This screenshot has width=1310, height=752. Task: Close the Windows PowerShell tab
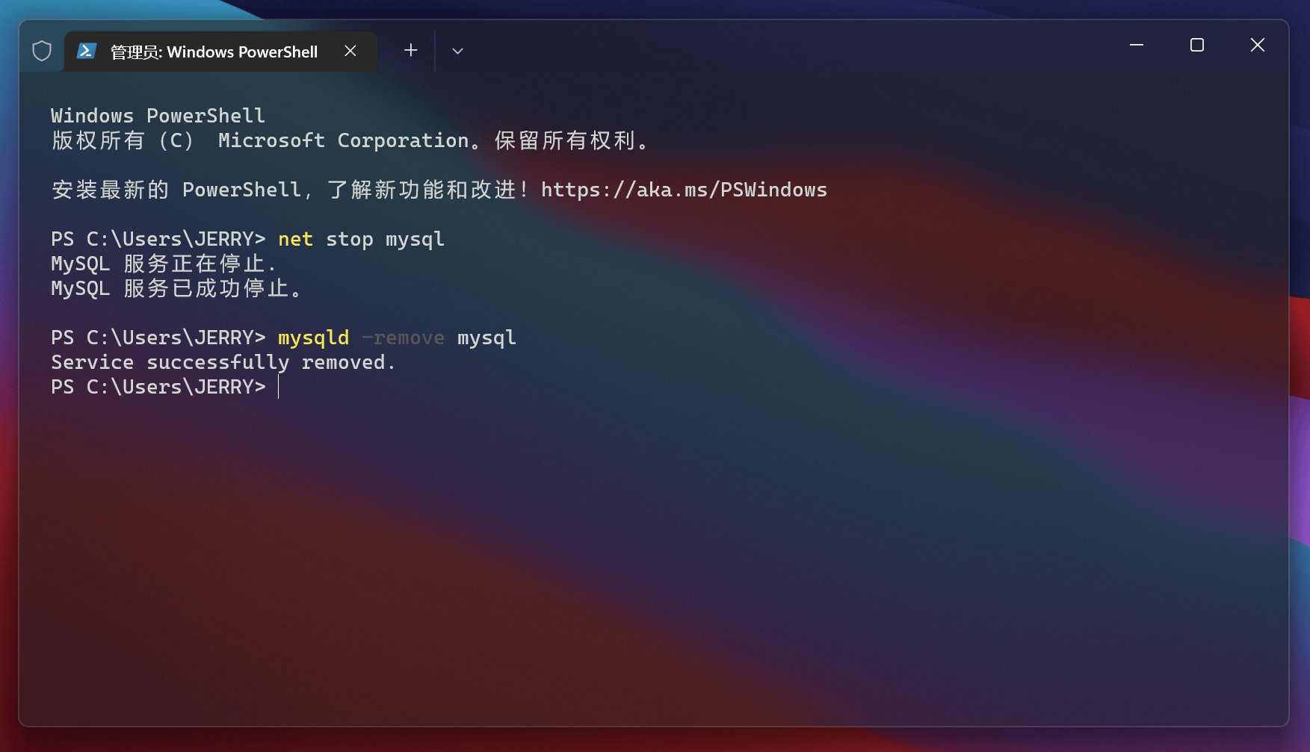(x=350, y=51)
